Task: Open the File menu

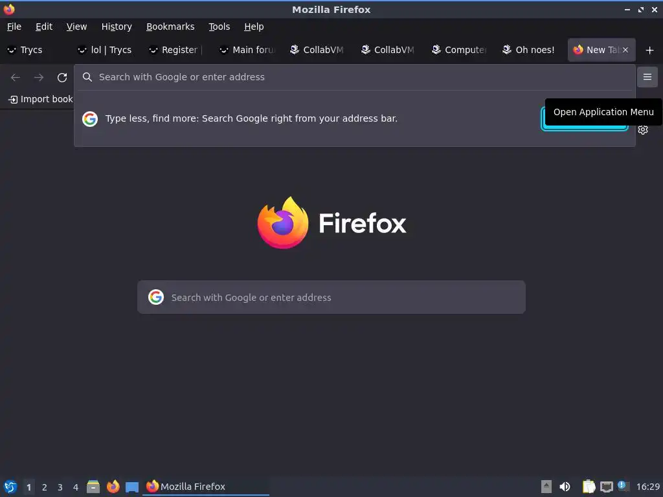Action: [14, 27]
